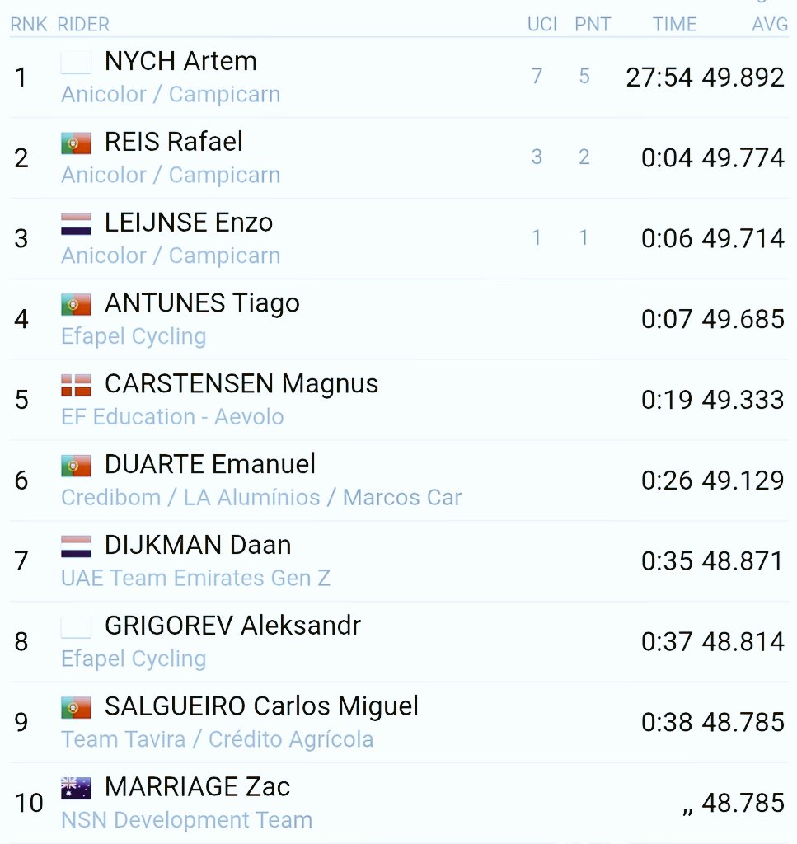Viewport: 797px width, 844px height.
Task: Click the Portuguese flag beside SALGUEIRO Carlos Miguel
Action: 76,707
